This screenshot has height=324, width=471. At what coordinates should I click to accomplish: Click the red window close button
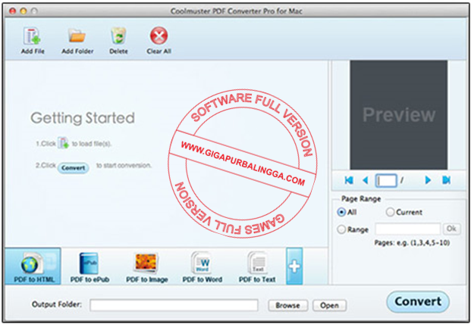click(x=13, y=11)
